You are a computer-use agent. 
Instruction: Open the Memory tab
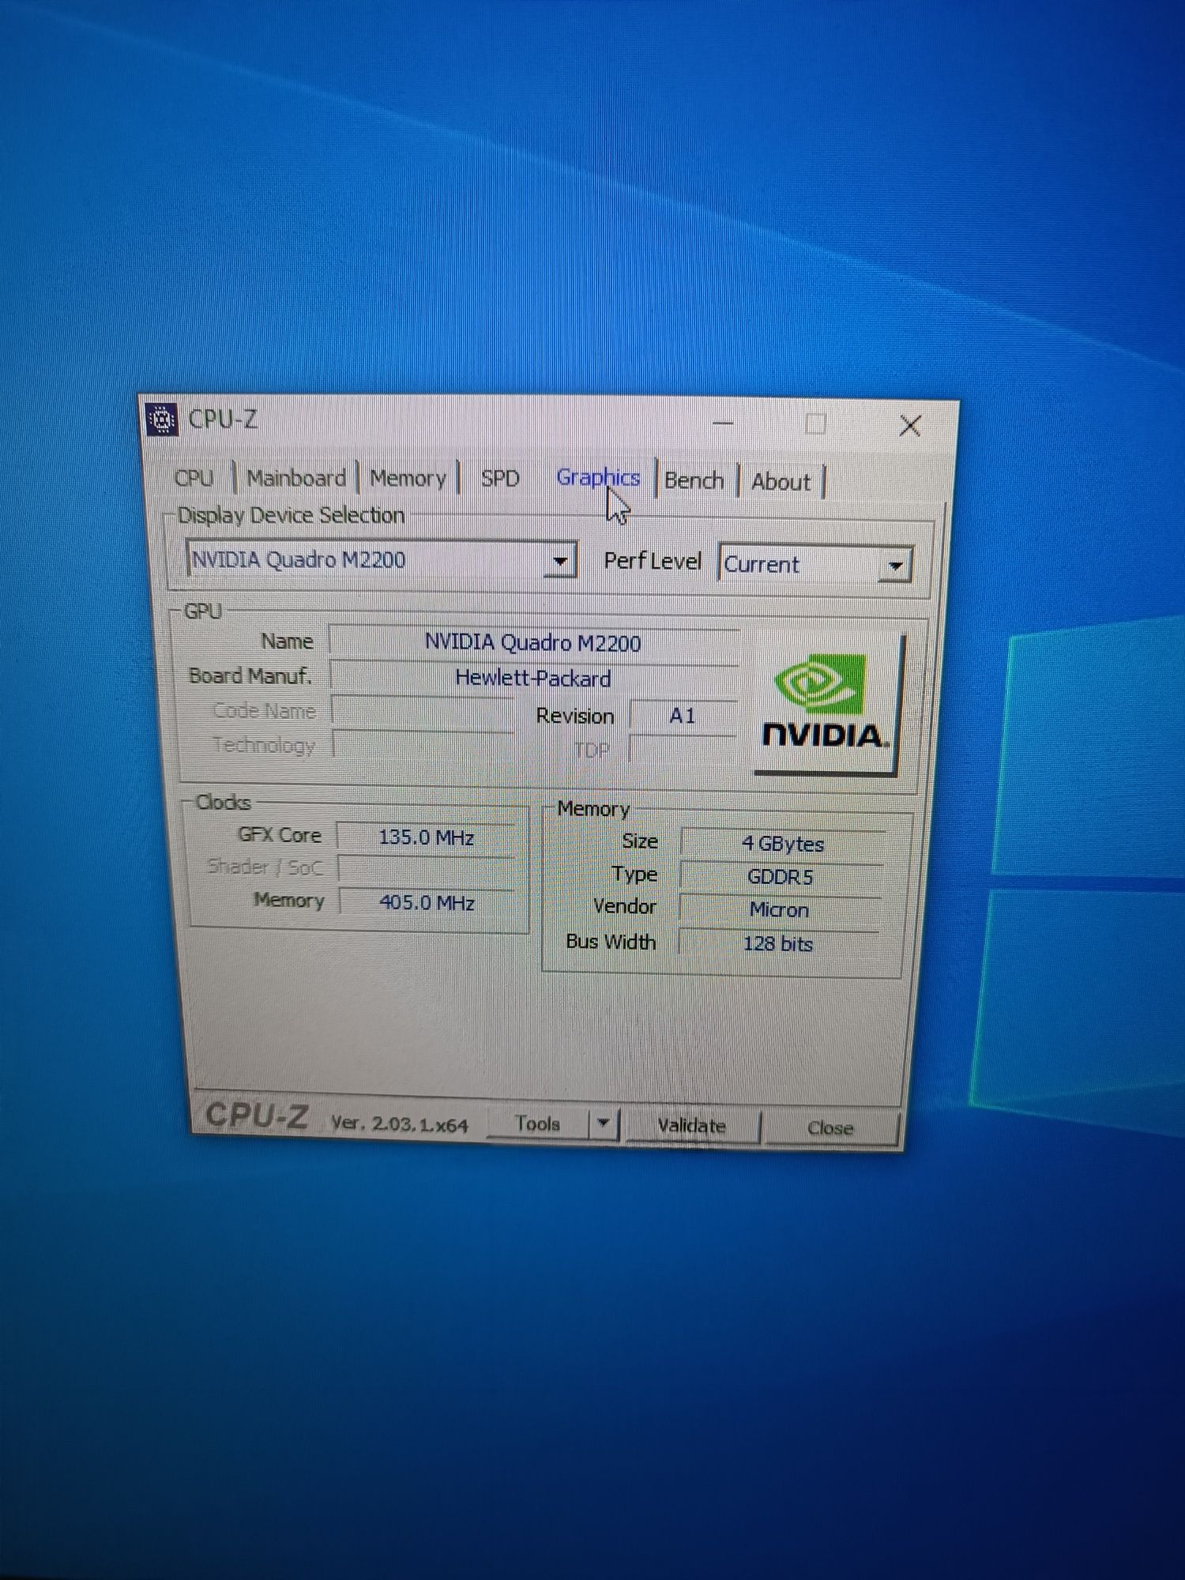click(x=408, y=479)
